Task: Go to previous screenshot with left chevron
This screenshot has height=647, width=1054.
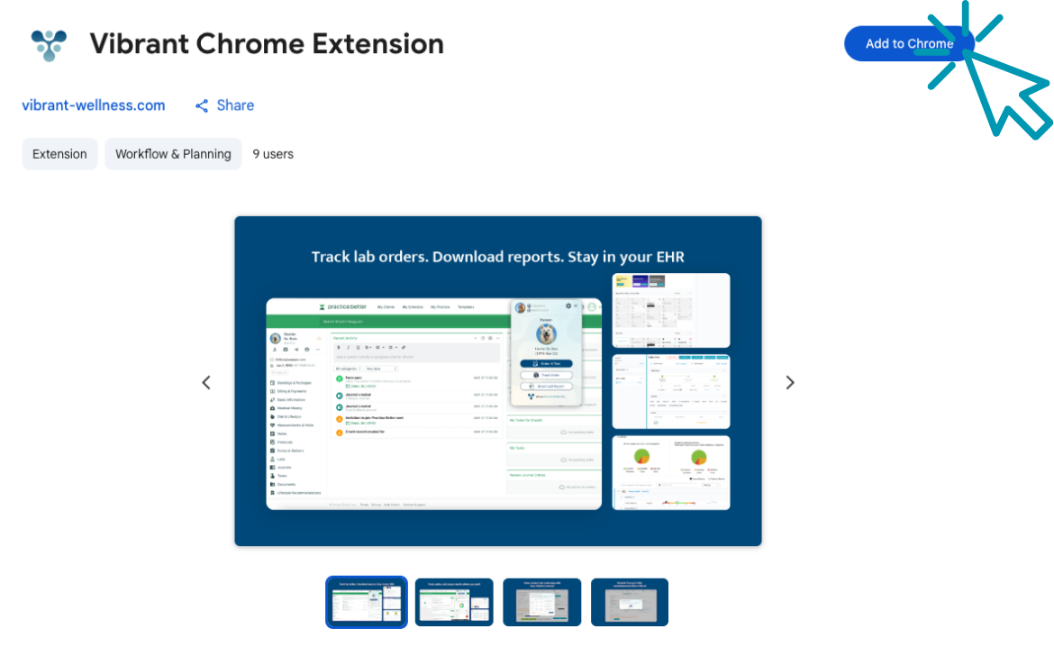Action: click(206, 382)
